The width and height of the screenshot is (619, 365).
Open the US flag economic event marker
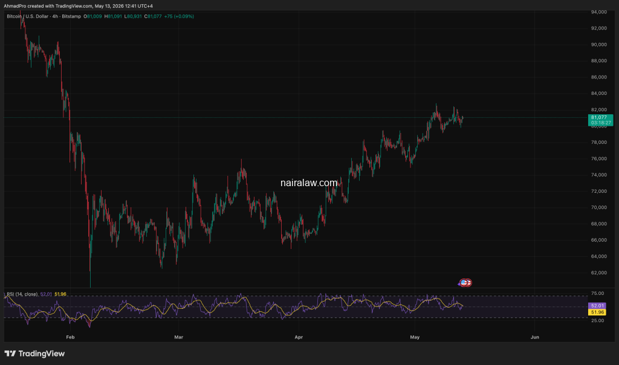pos(464,283)
